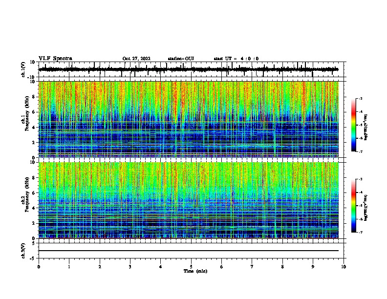Click time-axis tick label '3'
387x299 pixels.
[130, 267]
